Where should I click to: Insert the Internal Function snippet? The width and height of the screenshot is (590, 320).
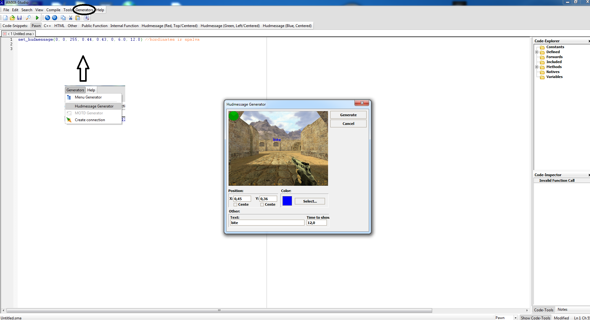(124, 26)
